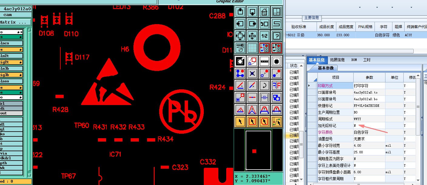
Task: Sort by 成品长度 column header
Action: click(x=327, y=27)
